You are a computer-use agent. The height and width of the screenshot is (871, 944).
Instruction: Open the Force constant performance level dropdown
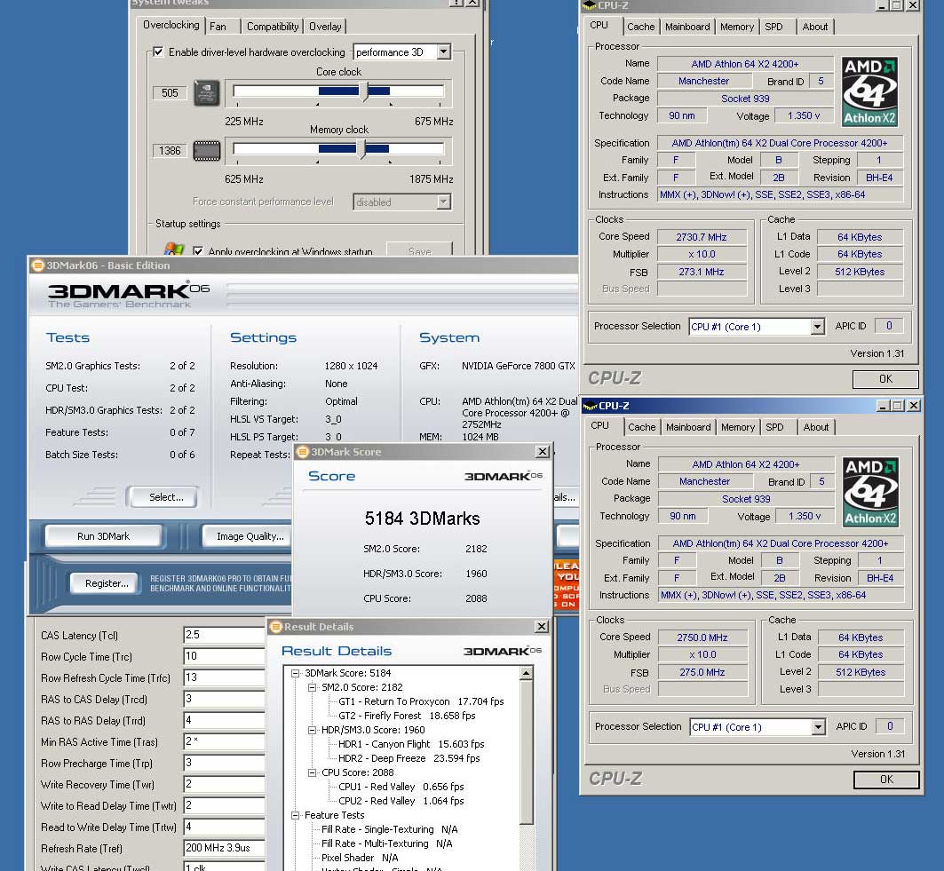[444, 202]
